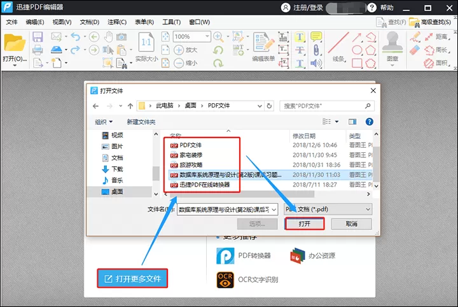Click the Print icon in toolbar

(x=38, y=50)
